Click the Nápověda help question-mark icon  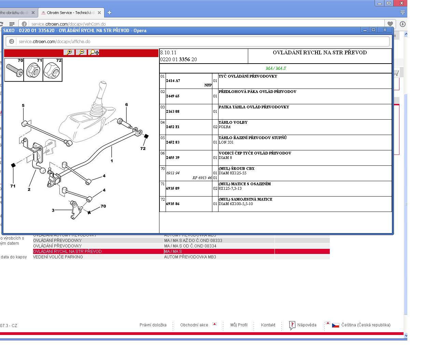coord(292,325)
